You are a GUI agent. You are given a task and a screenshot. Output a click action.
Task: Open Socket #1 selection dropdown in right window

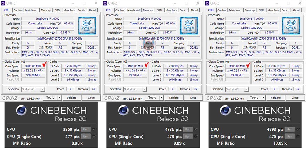click(237, 89)
